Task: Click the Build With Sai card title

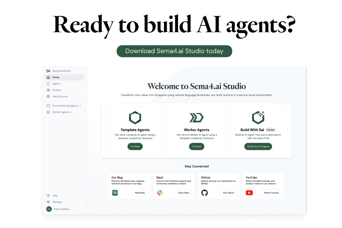Action: [x=252, y=130]
